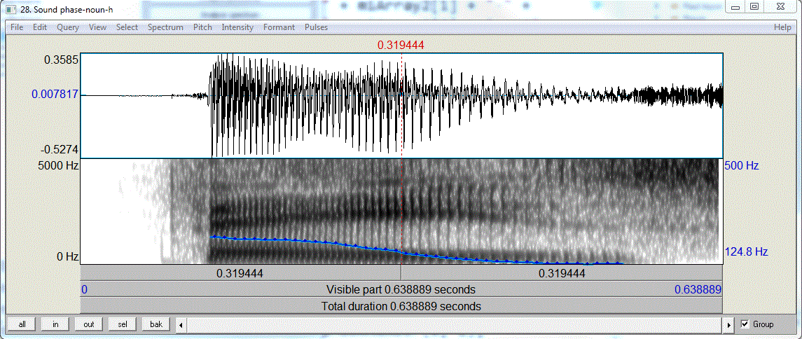The height and width of the screenshot is (339, 802).
Task: Open the Intensity menu
Action: click(237, 27)
